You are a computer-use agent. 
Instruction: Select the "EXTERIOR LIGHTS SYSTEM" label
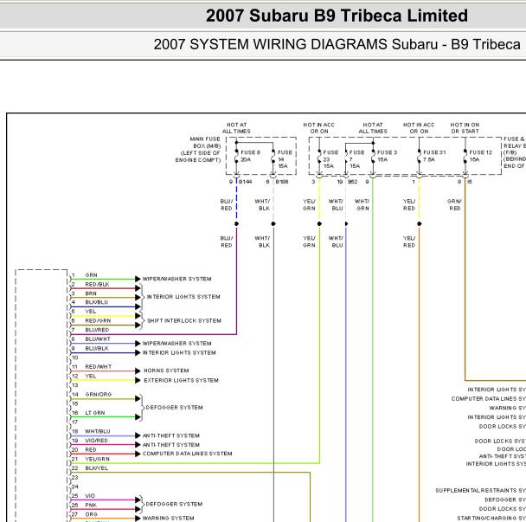click(x=181, y=380)
